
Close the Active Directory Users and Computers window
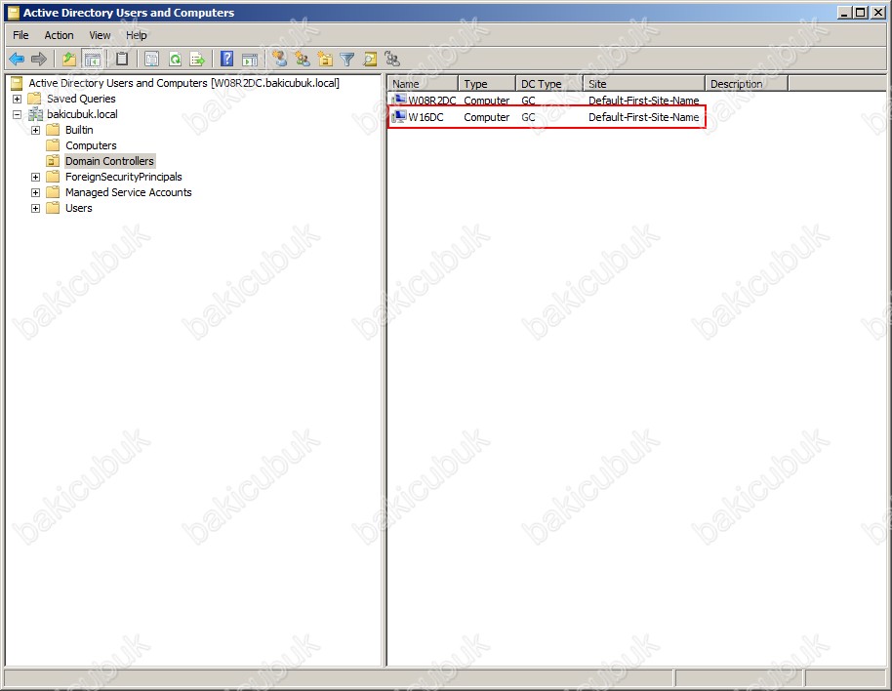point(877,13)
